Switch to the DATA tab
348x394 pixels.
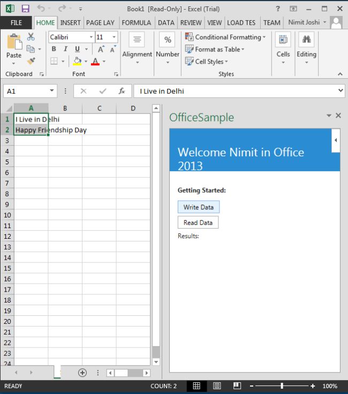(166, 22)
